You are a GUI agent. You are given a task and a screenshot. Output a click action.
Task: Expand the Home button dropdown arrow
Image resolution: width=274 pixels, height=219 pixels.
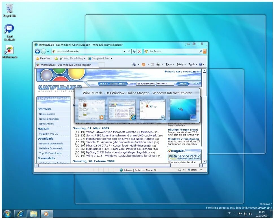(139, 64)
